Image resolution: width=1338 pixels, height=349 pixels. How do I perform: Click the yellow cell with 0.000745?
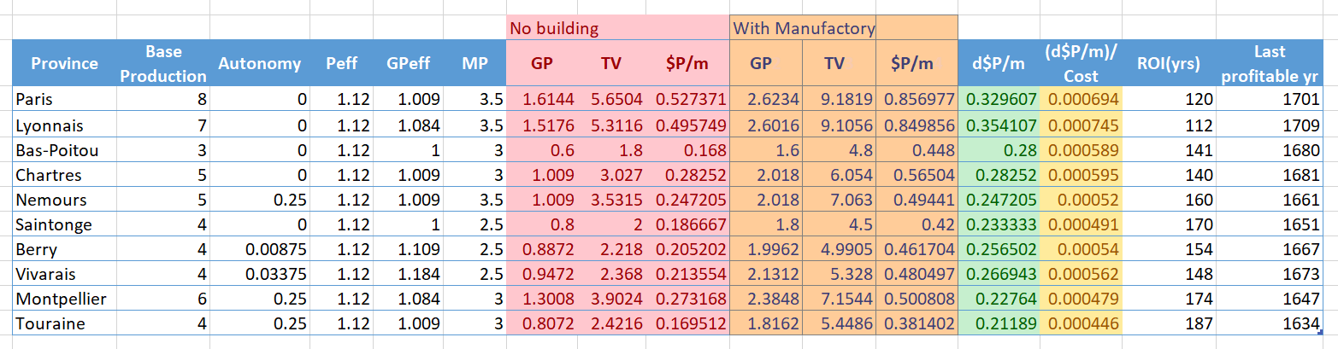[1082, 125]
